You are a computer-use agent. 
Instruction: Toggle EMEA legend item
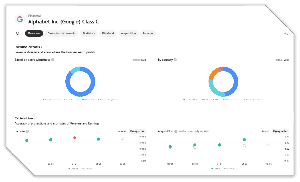(x=206, y=100)
